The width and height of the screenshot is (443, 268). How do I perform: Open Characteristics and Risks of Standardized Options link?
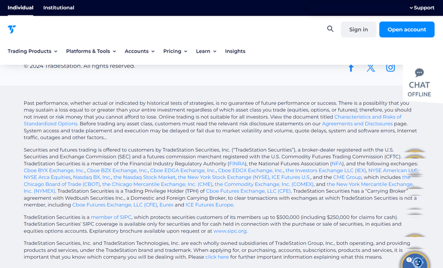point(368,117)
